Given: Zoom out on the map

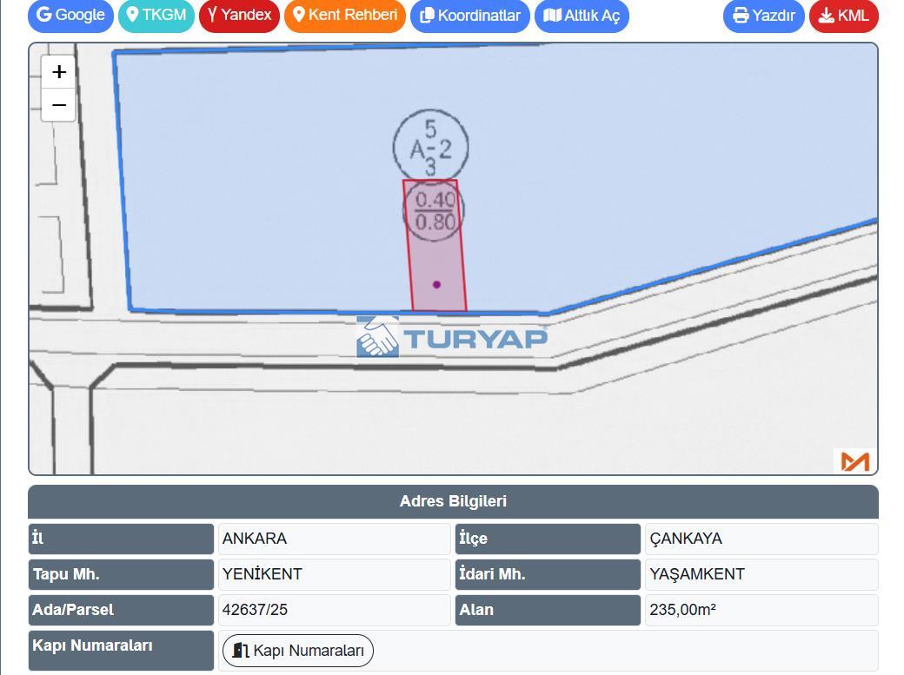Looking at the screenshot, I should (58, 105).
